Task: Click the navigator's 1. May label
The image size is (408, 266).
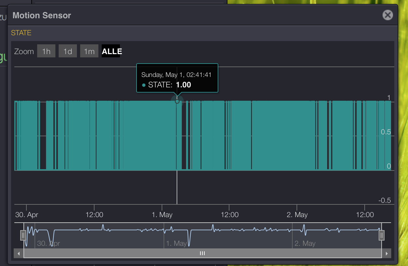Action: (176, 244)
